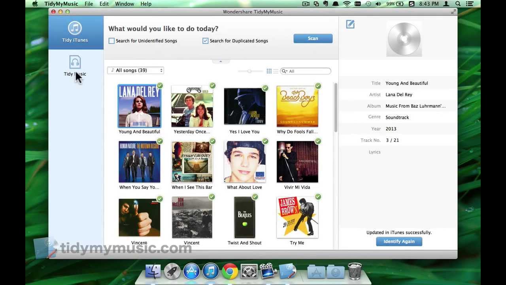The width and height of the screenshot is (506, 285).
Task: Open the Edit menu
Action: click(x=104, y=4)
